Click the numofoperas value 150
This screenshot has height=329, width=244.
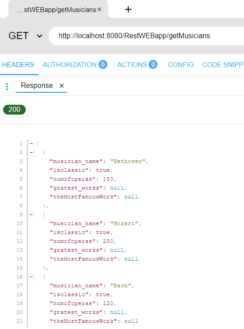coord(108,179)
